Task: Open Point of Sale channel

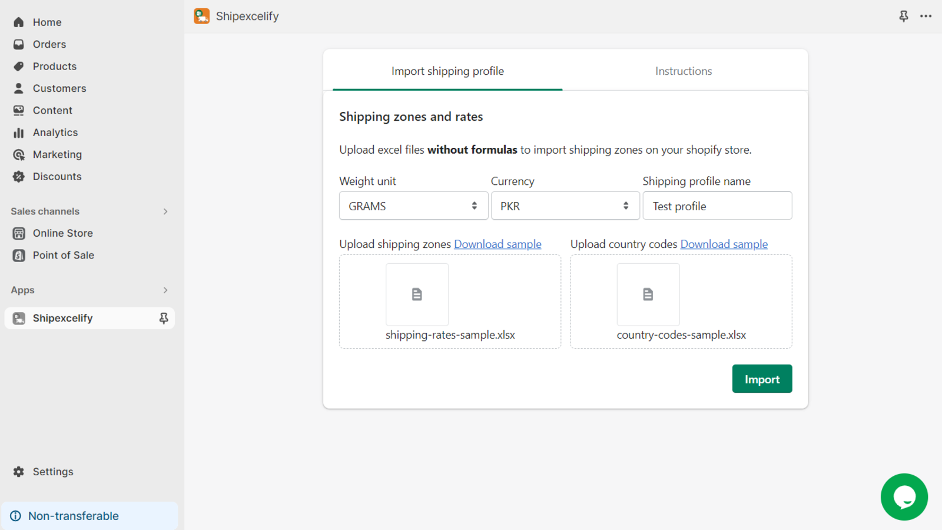Action: pos(64,256)
